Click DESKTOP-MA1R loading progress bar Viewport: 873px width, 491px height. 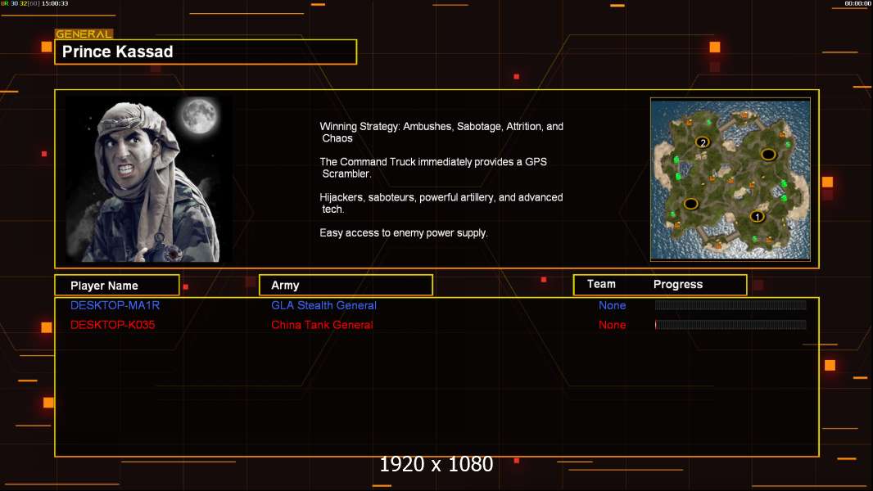tap(731, 304)
